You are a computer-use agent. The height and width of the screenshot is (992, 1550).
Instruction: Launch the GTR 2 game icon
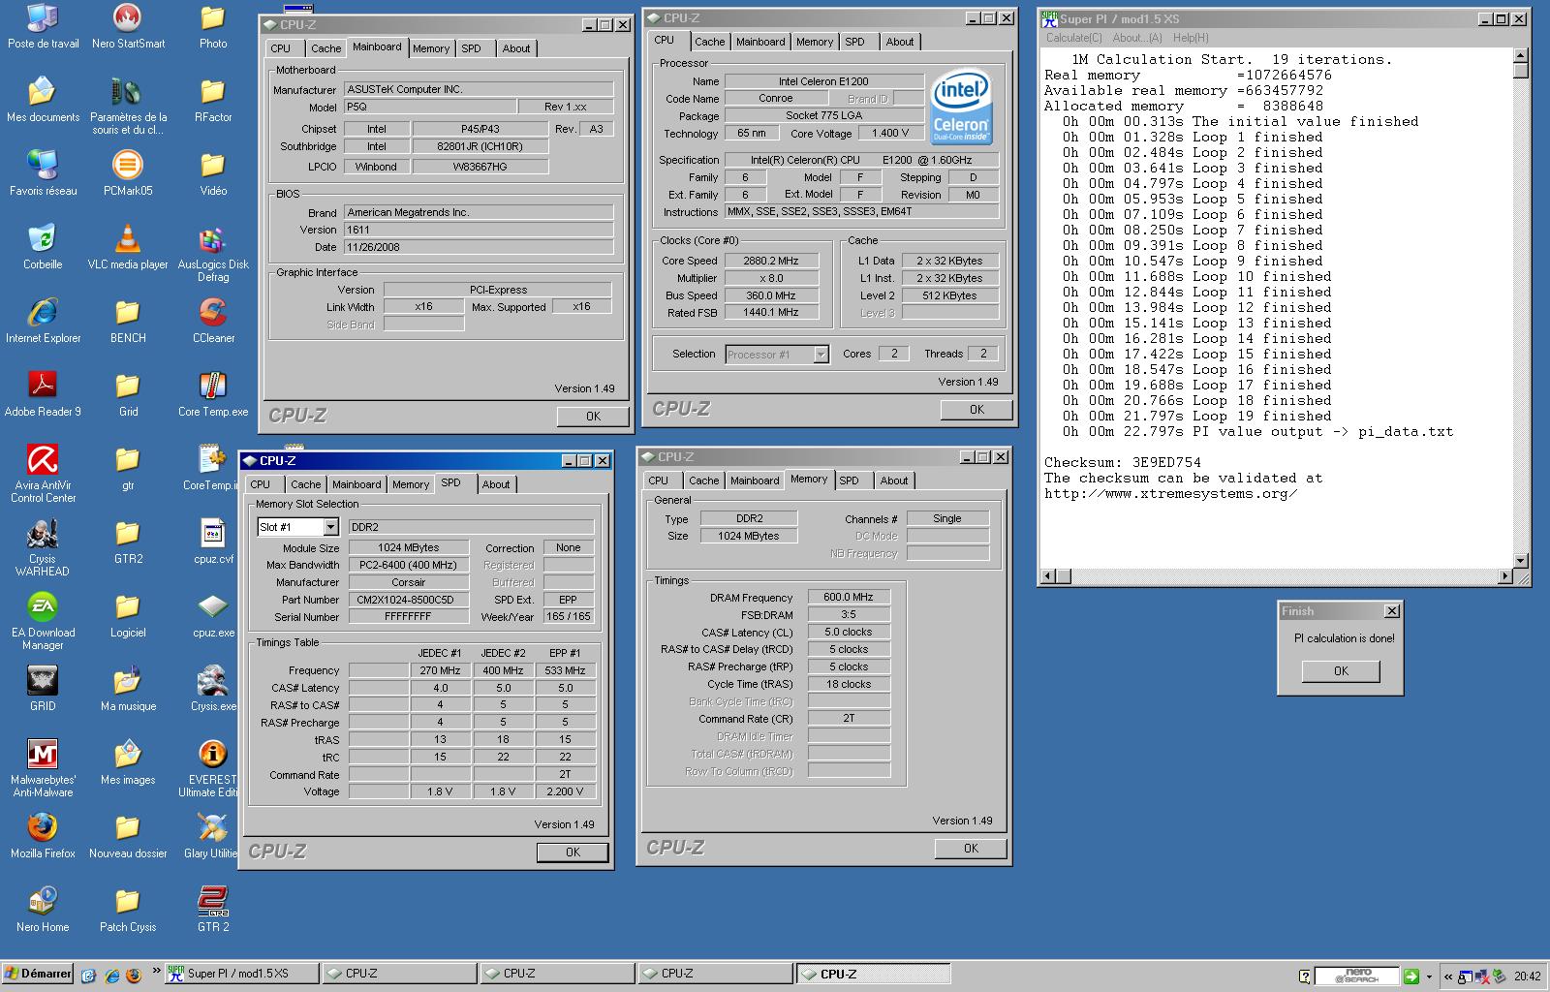click(x=213, y=910)
